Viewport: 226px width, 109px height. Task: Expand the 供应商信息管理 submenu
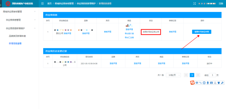coord(35,20)
